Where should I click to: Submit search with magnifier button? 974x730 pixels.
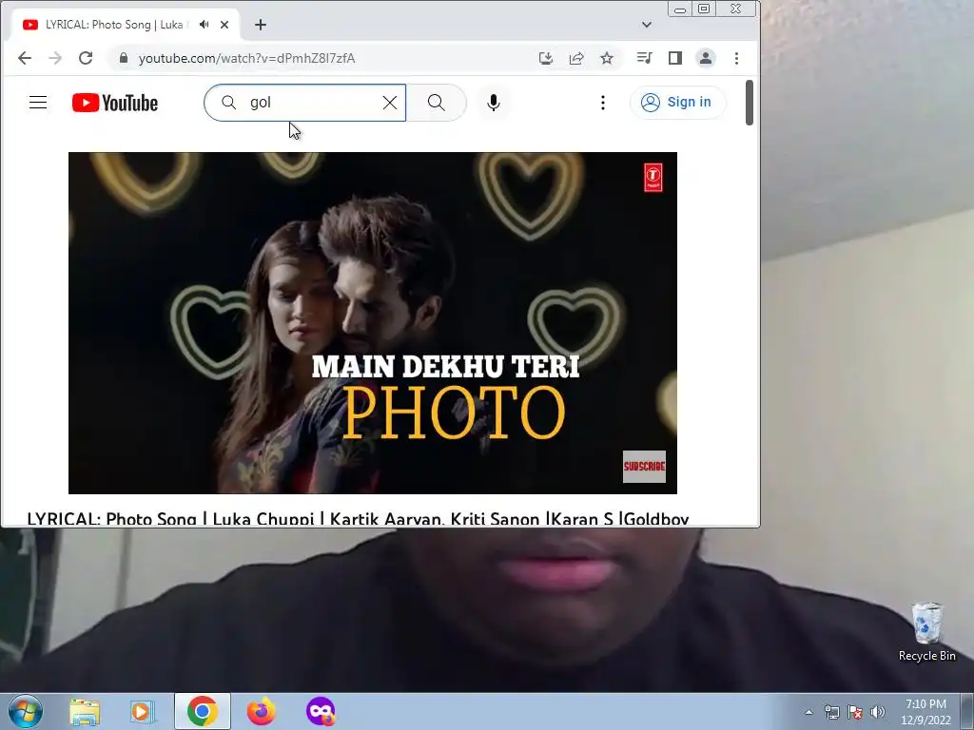(436, 103)
